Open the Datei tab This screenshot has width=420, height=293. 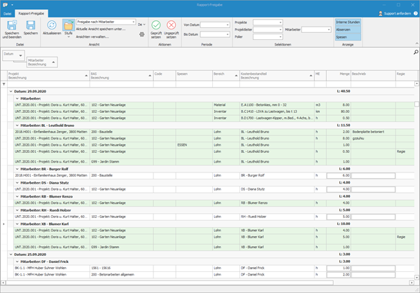[x=8, y=13]
